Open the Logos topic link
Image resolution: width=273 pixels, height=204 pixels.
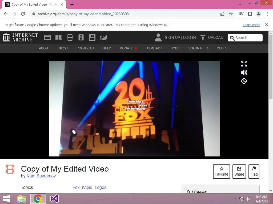[101, 187]
